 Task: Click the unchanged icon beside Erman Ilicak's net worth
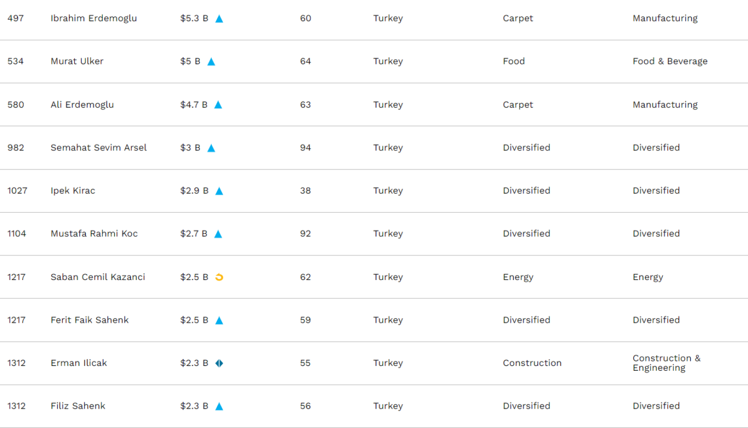[x=219, y=363]
